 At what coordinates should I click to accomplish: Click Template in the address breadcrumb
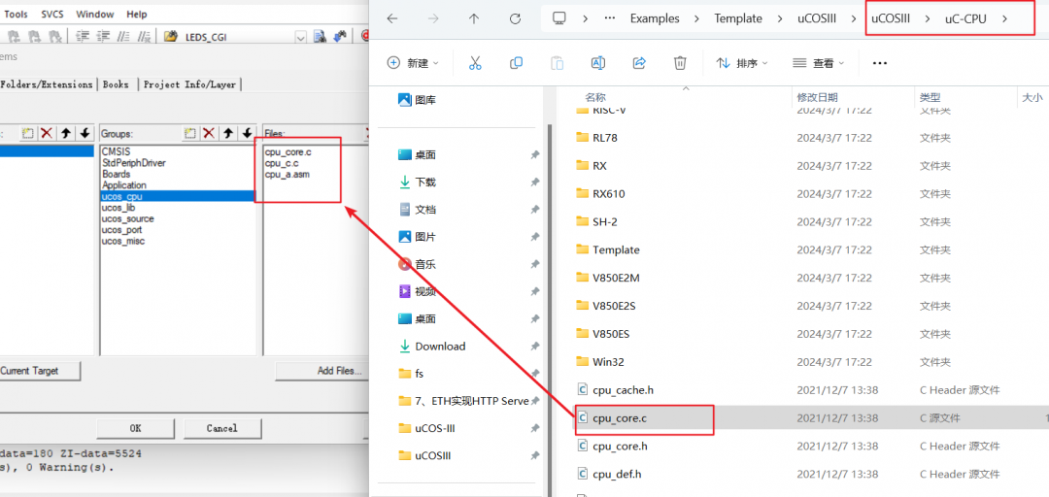tap(738, 18)
